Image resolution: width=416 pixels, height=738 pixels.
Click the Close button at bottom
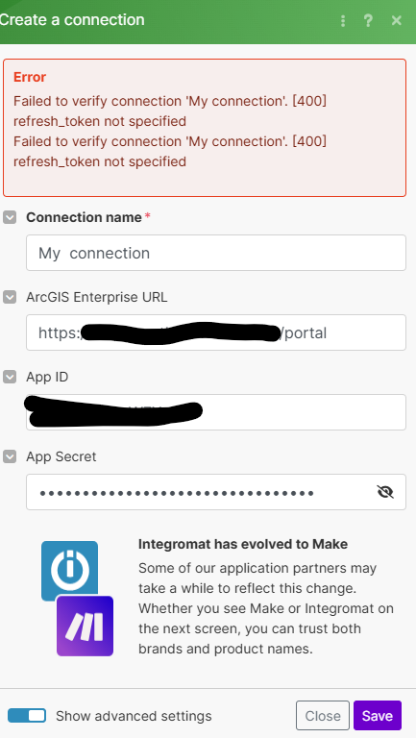coord(323,716)
